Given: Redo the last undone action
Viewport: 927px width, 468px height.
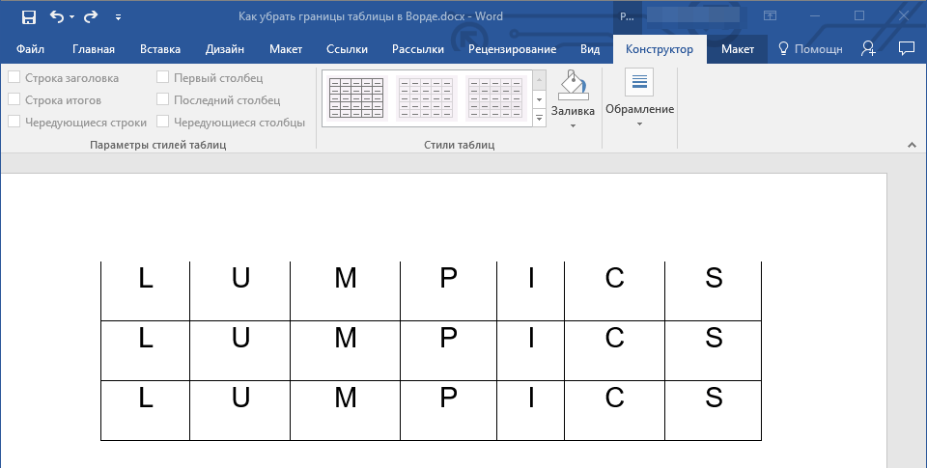Looking at the screenshot, I should [x=91, y=16].
